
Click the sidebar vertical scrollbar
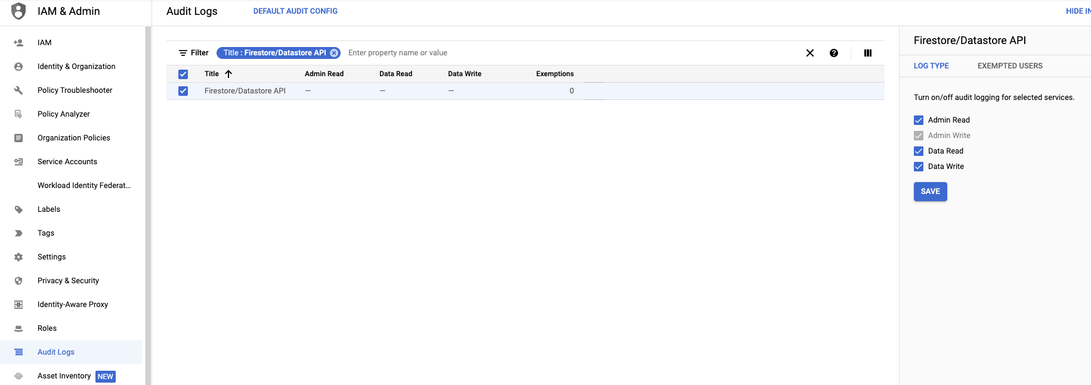149,205
